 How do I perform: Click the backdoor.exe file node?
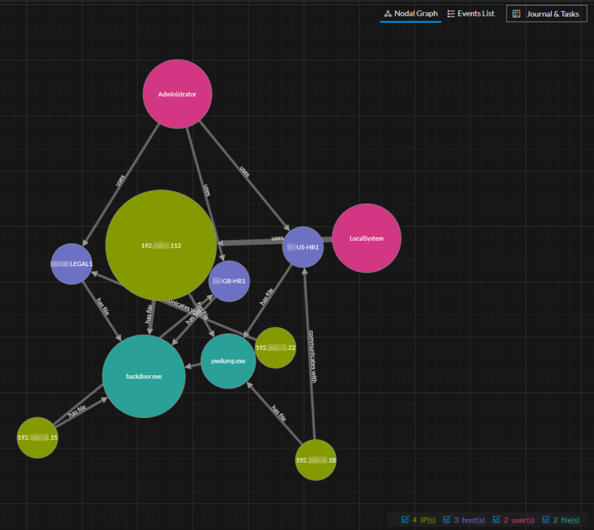[x=144, y=376]
